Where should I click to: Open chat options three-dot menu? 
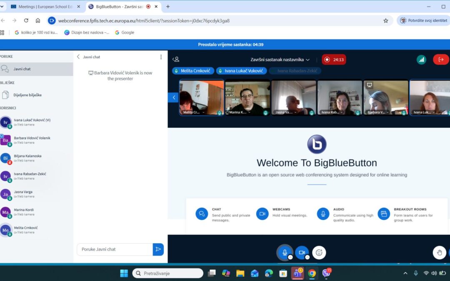(161, 57)
